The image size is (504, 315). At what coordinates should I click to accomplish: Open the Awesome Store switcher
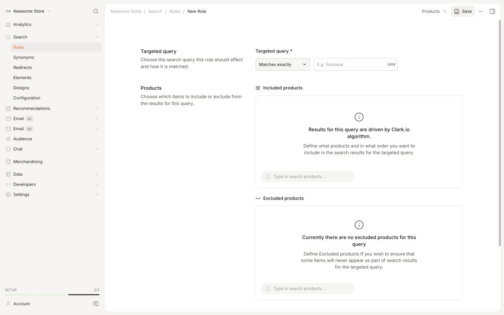click(x=28, y=11)
